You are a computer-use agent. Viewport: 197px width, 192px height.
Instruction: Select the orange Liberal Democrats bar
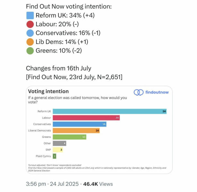76,131
